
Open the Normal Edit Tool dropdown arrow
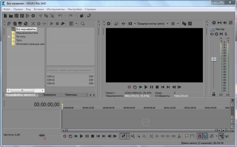[x=128, y=136]
